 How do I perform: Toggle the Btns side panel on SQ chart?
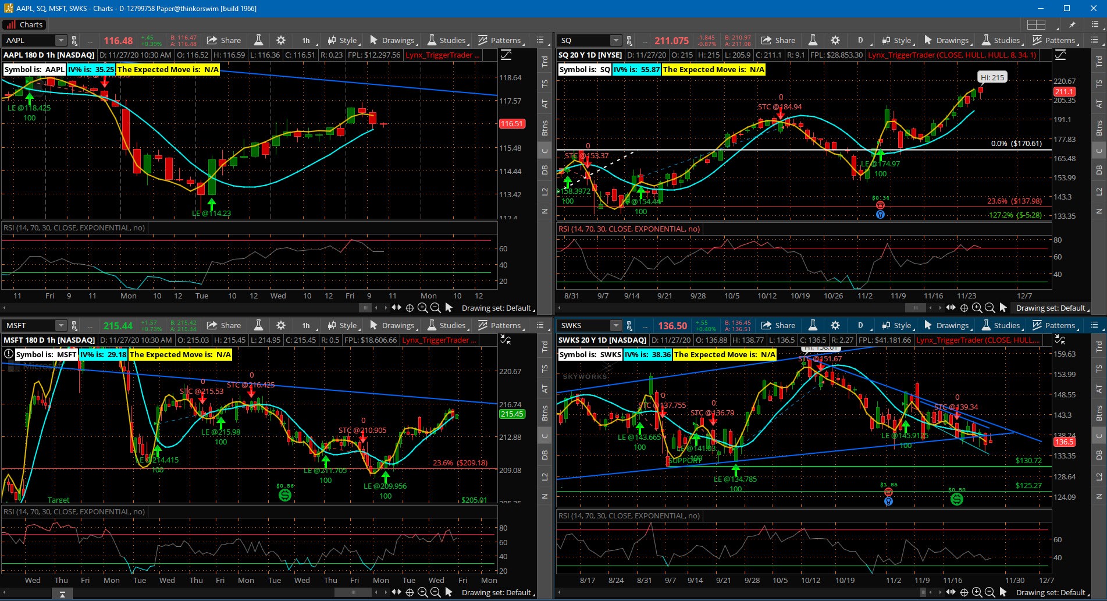[x=1099, y=127]
